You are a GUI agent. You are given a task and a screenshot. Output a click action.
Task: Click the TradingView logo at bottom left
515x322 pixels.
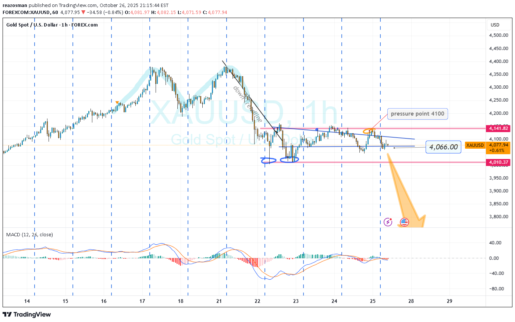pyautogui.click(x=26, y=314)
